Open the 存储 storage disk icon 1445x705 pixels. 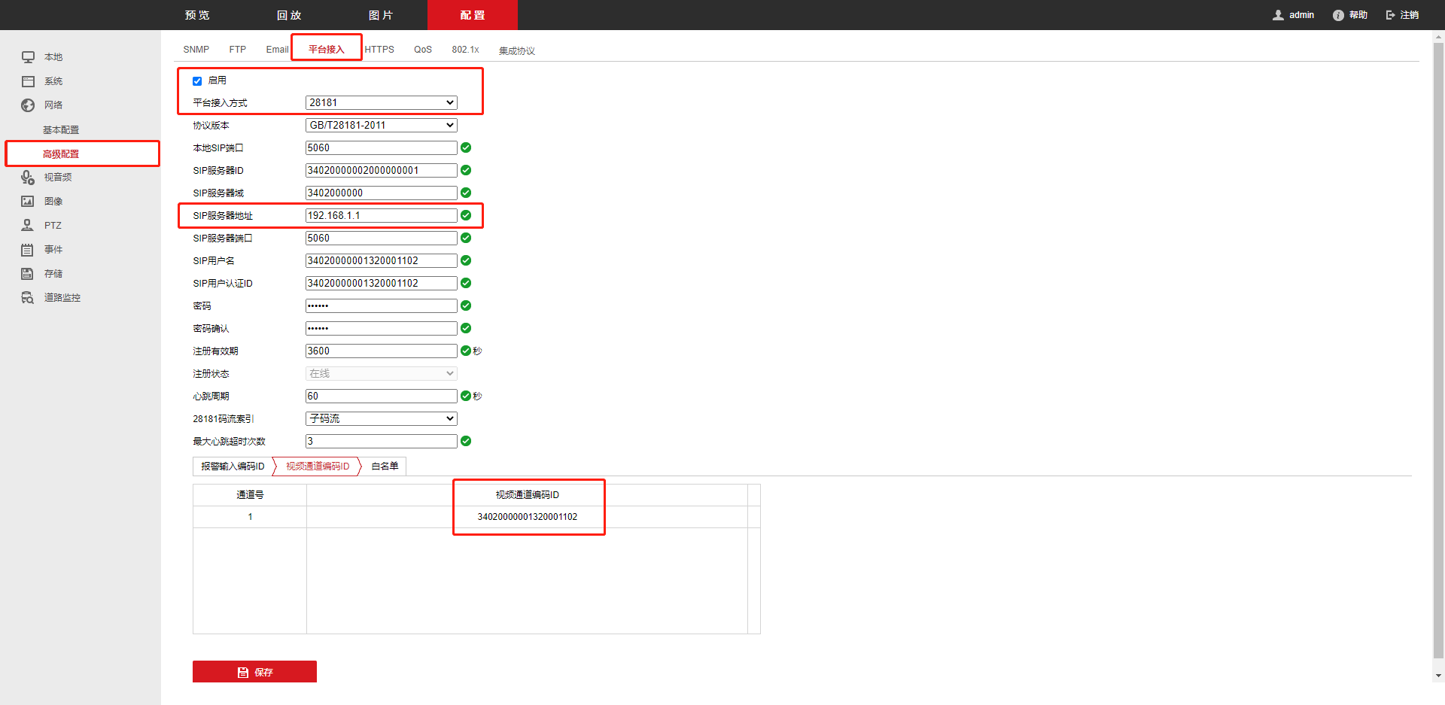(28, 274)
